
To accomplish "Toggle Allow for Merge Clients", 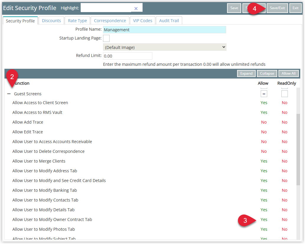I will point(264,161).
